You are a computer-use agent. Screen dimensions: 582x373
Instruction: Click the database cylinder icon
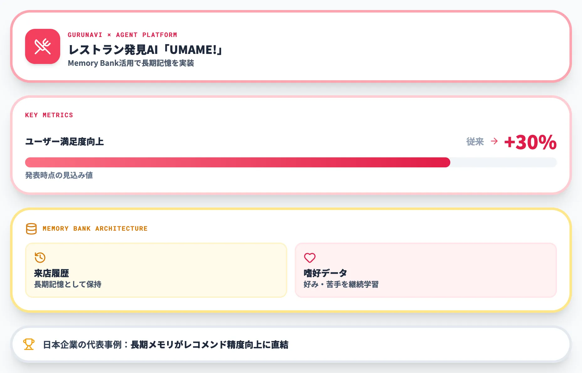point(31,229)
